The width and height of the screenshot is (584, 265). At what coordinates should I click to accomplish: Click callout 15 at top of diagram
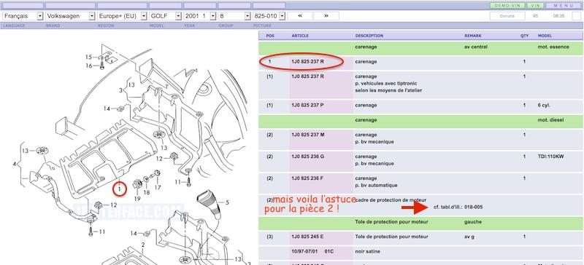88,57
